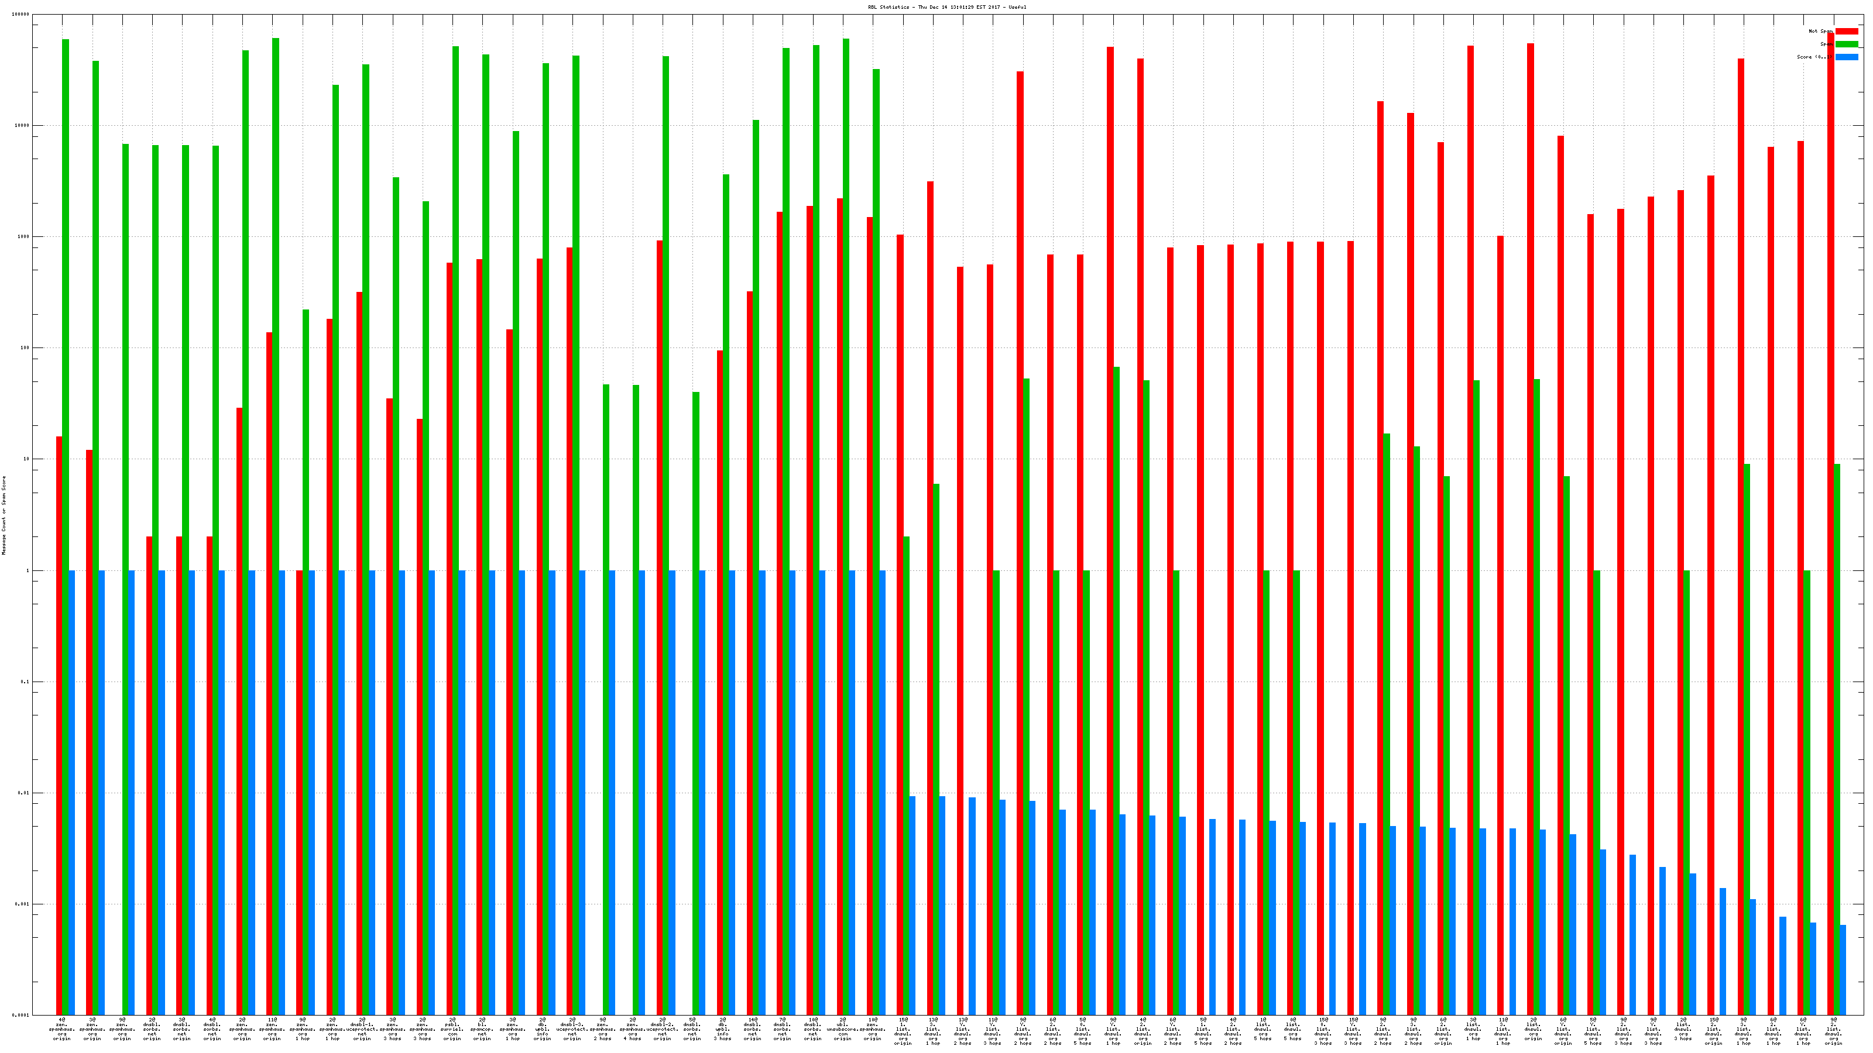Click the dnsbl-3.uceprotect.net origin label
Screen dimensions: 1873x1053
point(572,1029)
